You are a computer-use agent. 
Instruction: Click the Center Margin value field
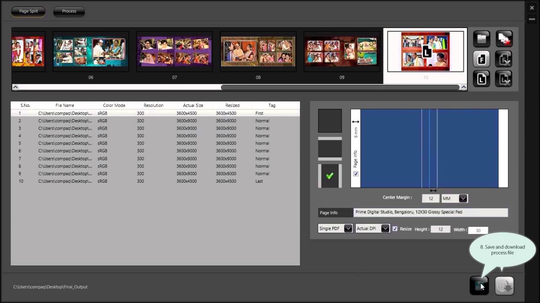[x=431, y=198]
